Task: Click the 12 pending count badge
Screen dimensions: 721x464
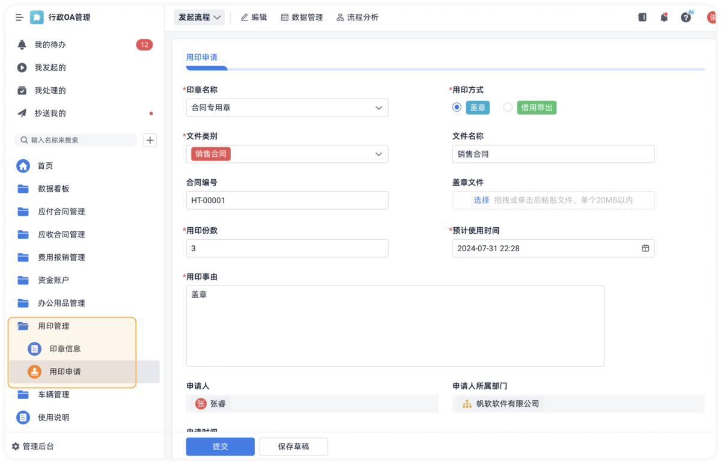Action: pyautogui.click(x=144, y=45)
